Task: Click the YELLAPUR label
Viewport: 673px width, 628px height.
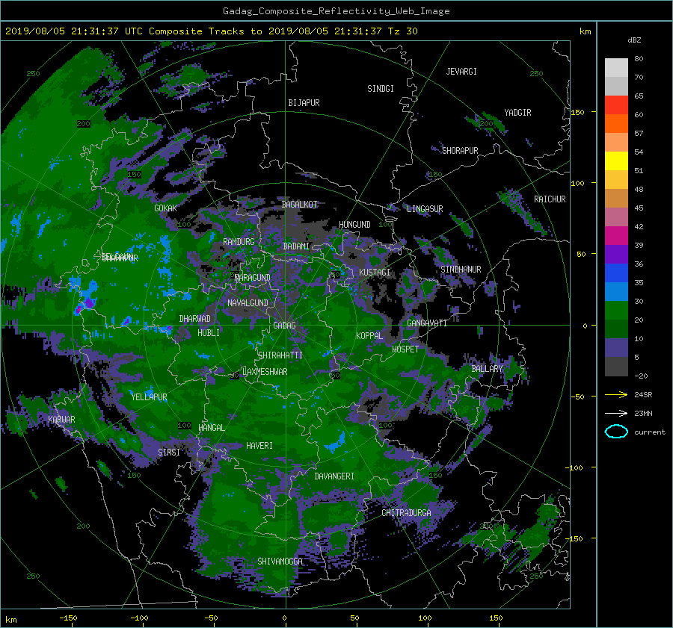Action: coord(149,397)
